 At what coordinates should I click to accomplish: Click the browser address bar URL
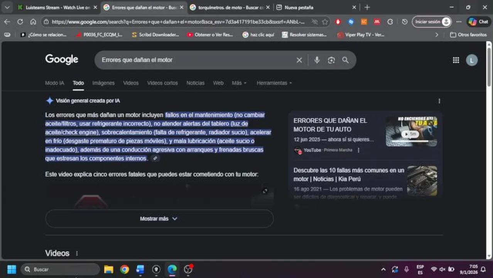178,22
